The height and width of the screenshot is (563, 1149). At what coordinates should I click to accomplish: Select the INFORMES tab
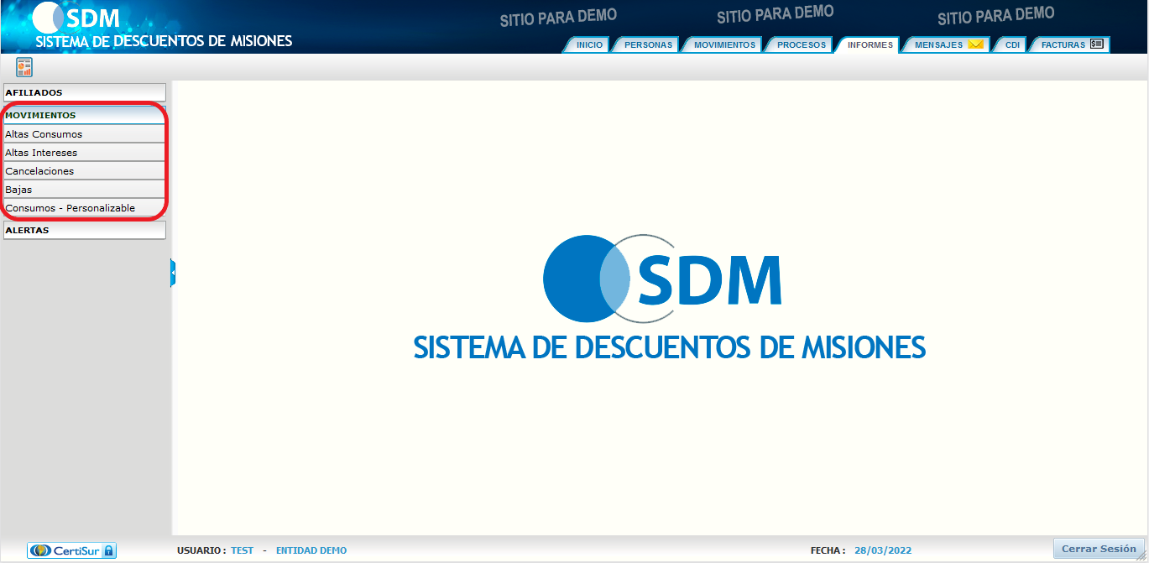870,44
